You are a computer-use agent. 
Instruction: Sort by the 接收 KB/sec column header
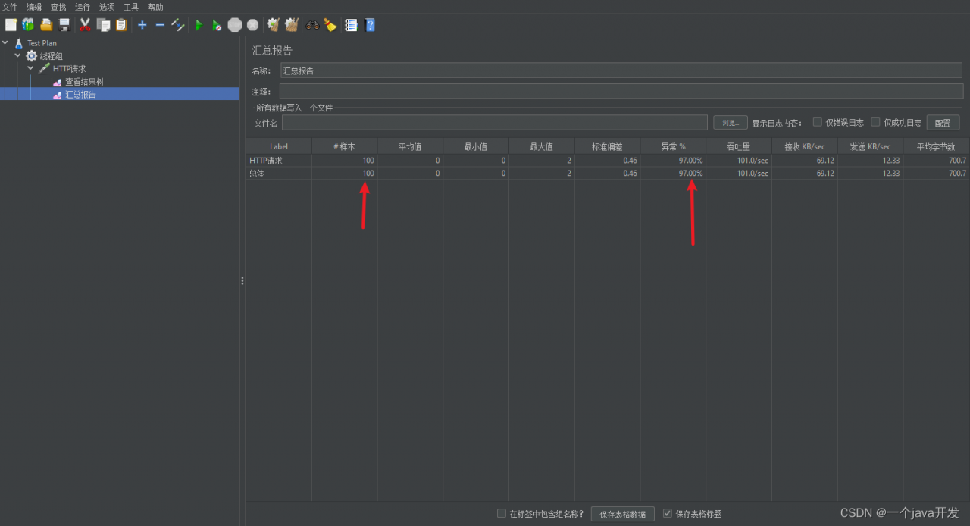coord(805,146)
